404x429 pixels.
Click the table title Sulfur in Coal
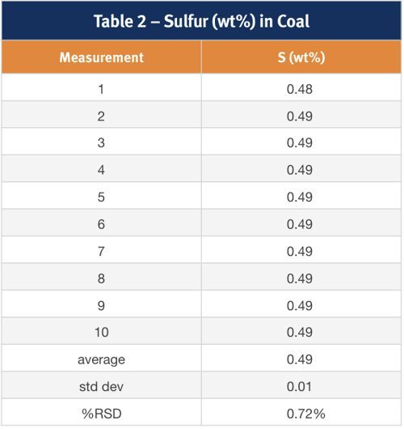point(201,21)
